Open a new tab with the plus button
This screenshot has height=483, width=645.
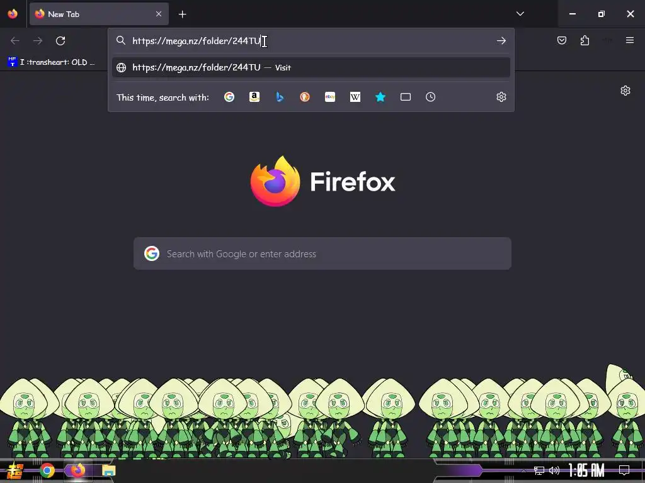tap(182, 14)
